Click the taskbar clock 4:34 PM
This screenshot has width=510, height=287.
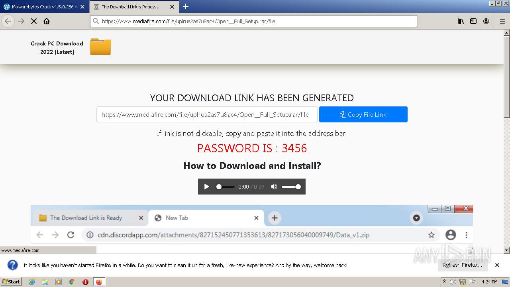coord(489,282)
